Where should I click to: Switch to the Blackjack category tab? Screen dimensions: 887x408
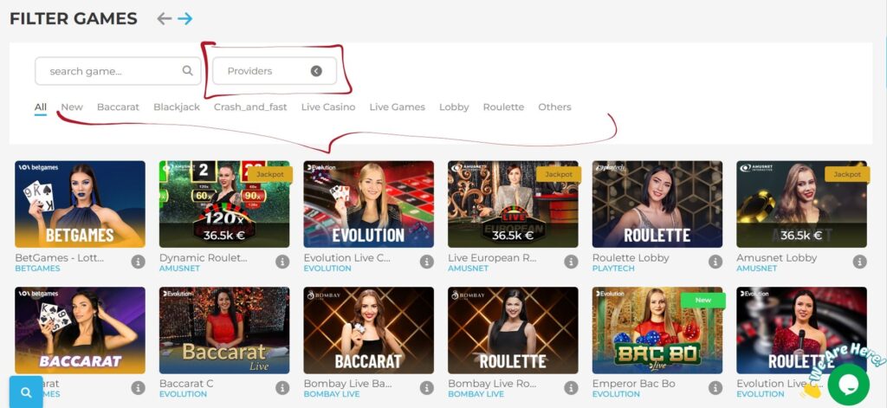click(x=177, y=107)
